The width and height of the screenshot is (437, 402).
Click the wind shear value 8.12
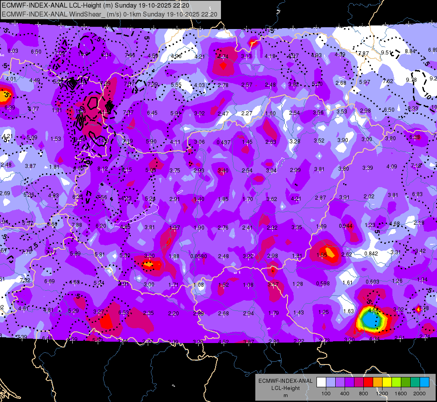(103, 169)
